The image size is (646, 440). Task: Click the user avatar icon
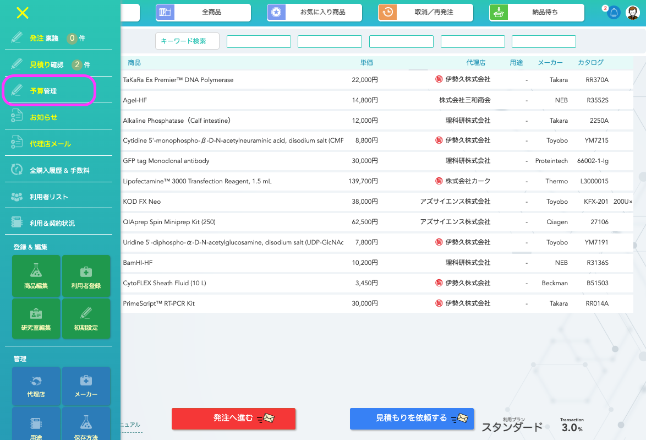coord(633,13)
